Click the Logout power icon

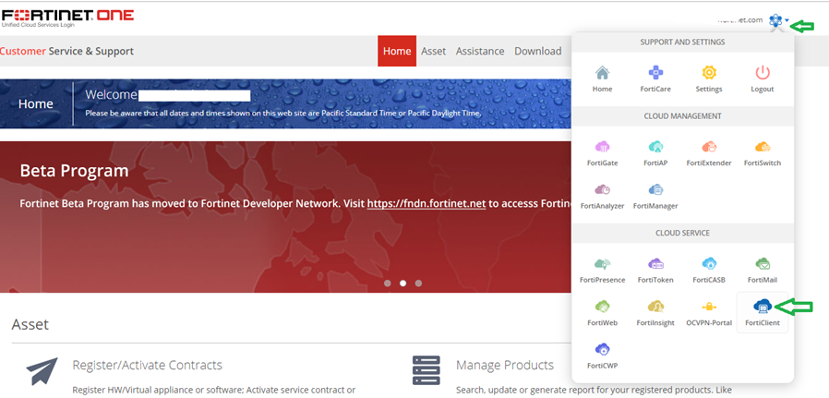(763, 73)
